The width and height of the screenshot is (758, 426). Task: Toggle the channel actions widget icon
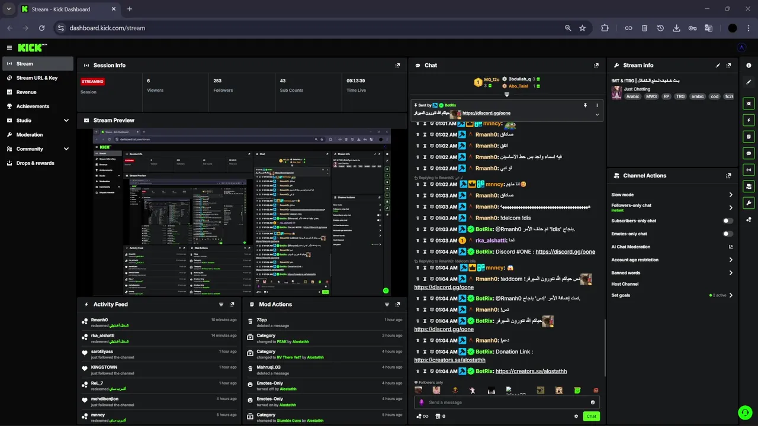coord(749,186)
